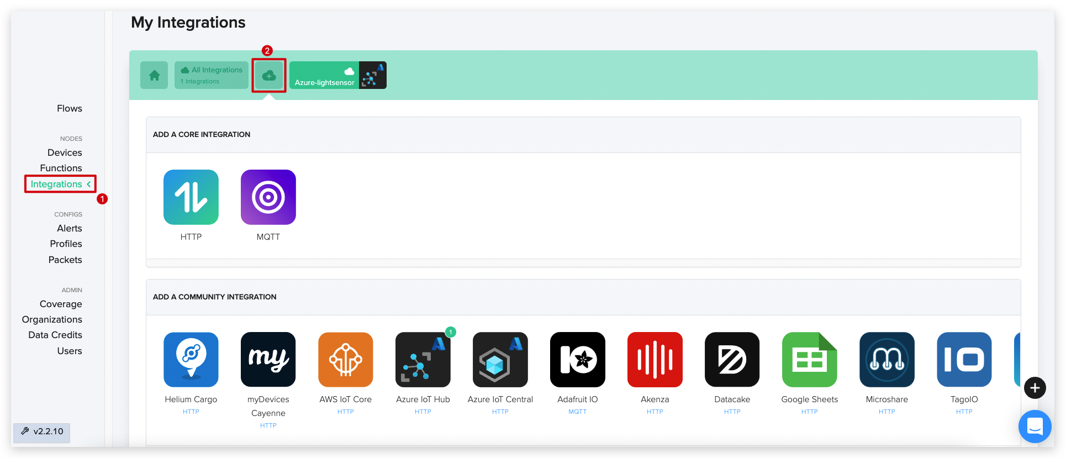Open Coverage in the sidebar
The image size is (1066, 458).
(x=61, y=304)
